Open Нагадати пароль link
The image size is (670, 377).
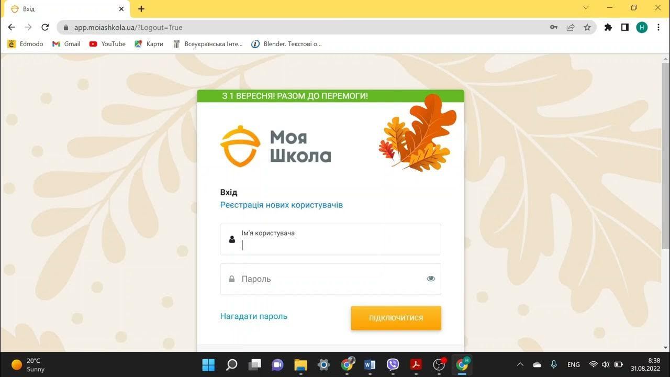pos(254,316)
